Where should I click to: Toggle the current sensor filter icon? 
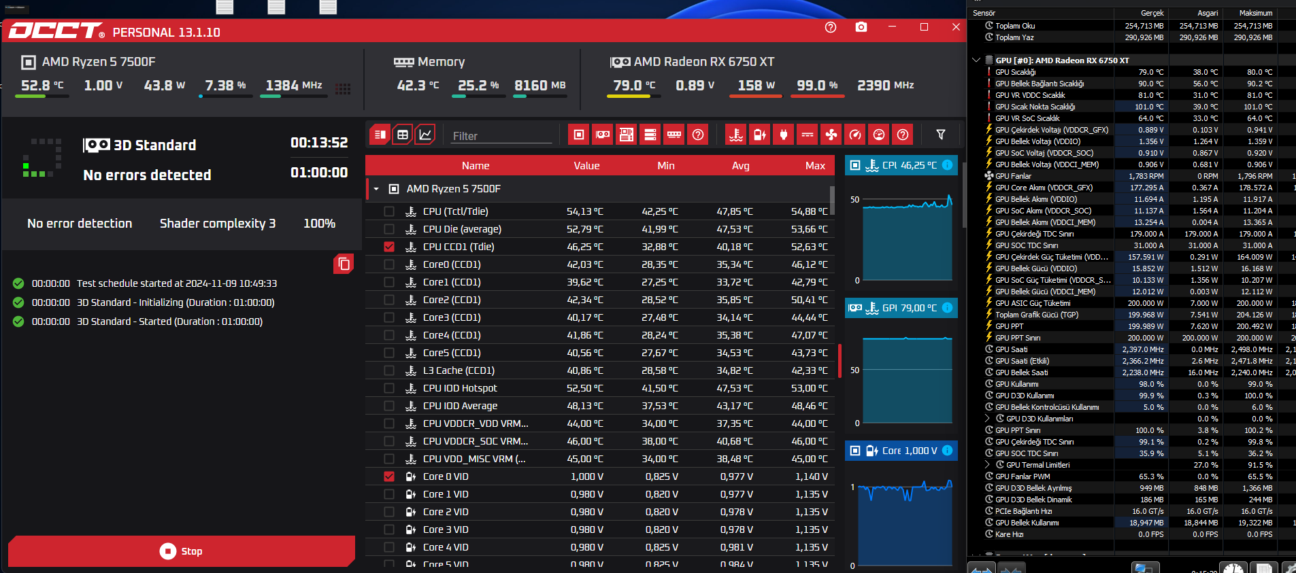pyautogui.click(x=808, y=135)
